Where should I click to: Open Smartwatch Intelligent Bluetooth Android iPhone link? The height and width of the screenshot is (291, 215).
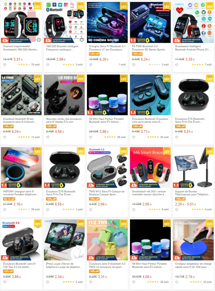pos(193,48)
